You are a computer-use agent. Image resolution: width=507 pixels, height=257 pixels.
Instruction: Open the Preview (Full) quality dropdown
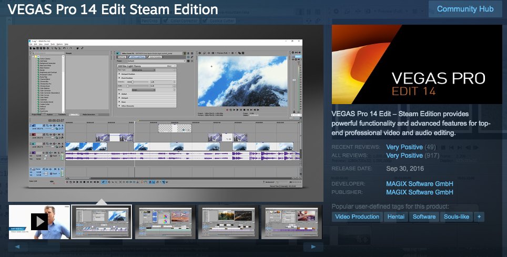223,53
